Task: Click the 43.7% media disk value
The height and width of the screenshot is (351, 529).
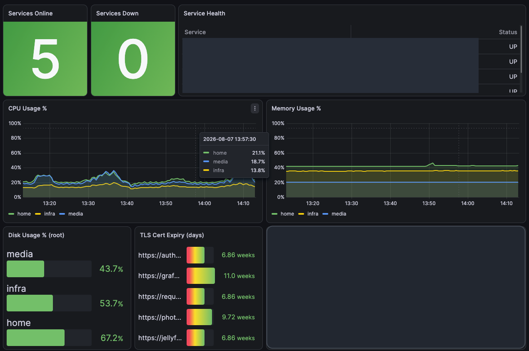Action: 111,269
